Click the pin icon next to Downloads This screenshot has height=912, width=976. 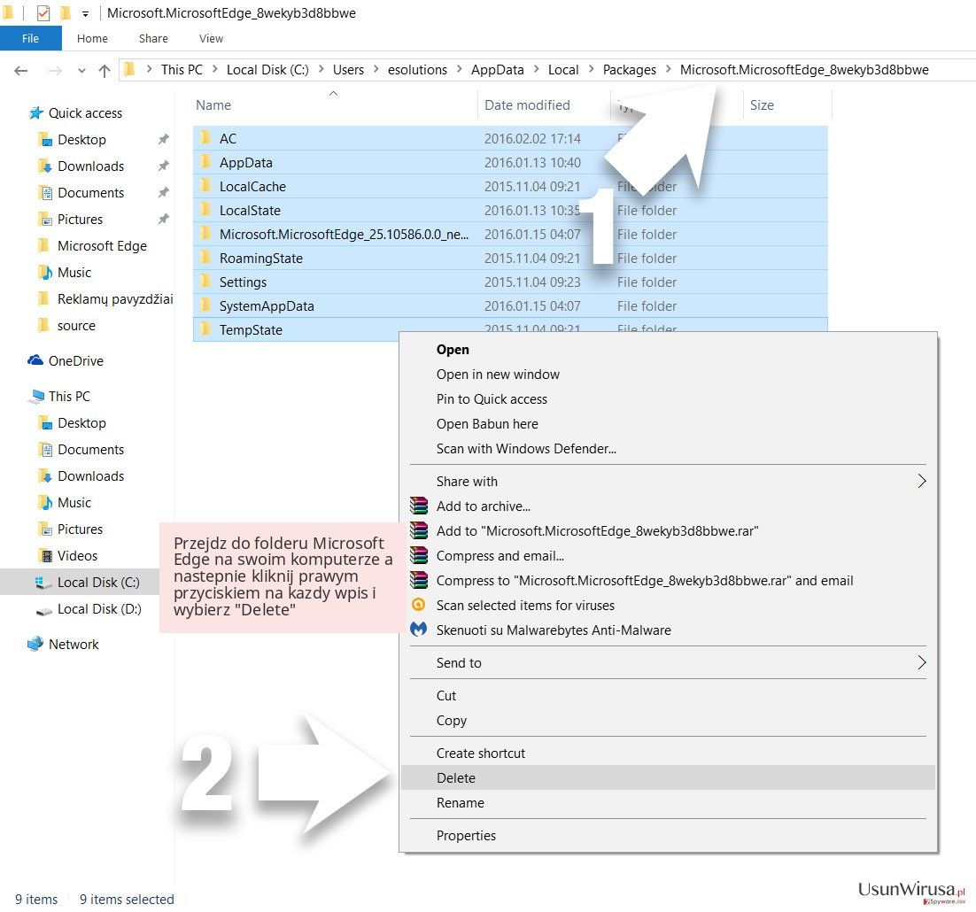(163, 166)
